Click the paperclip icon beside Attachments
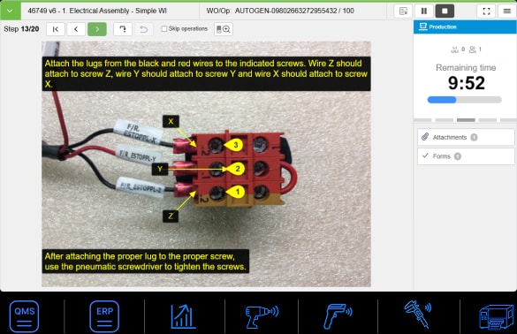The image size is (517, 334). (x=425, y=137)
